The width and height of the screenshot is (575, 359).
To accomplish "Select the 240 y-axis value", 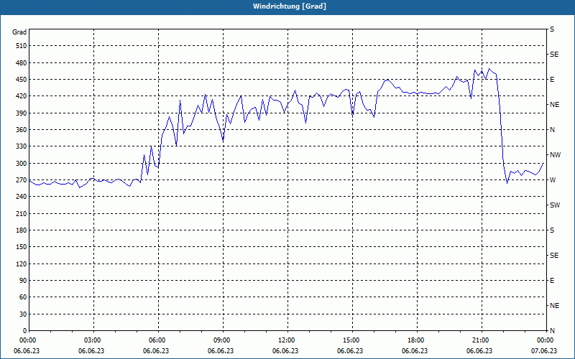I will pos(22,197).
